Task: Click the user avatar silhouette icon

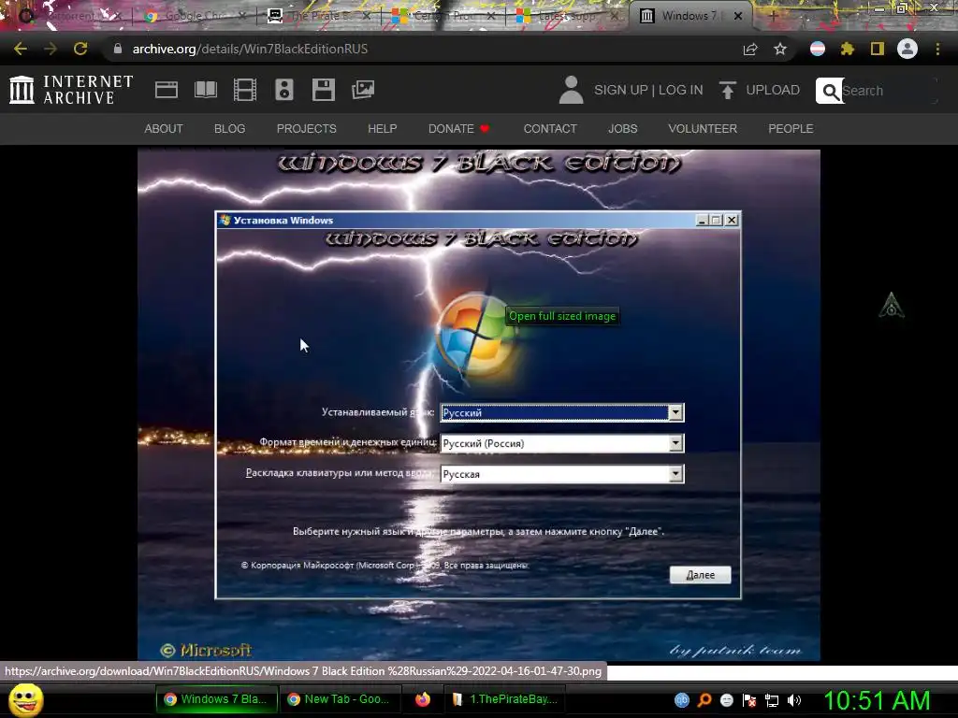Action: 572,90
